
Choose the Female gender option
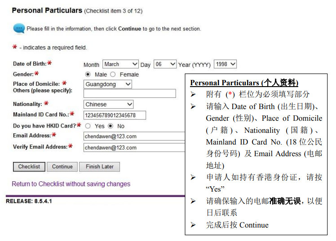(x=113, y=74)
